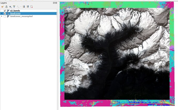Screen dimensions: 178x110
Task: Click the Add Group icon
Action: [x=6, y=6]
